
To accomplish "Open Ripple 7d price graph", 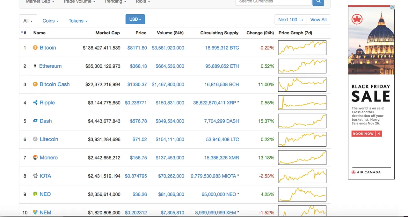I will 302,103.
